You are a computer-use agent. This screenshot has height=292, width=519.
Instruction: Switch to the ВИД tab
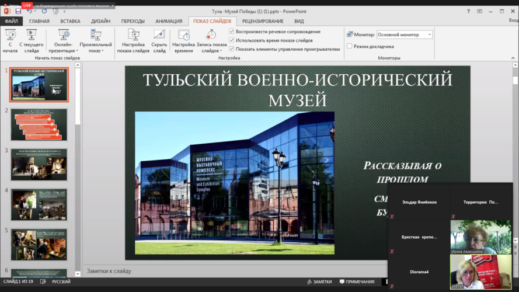tap(299, 21)
